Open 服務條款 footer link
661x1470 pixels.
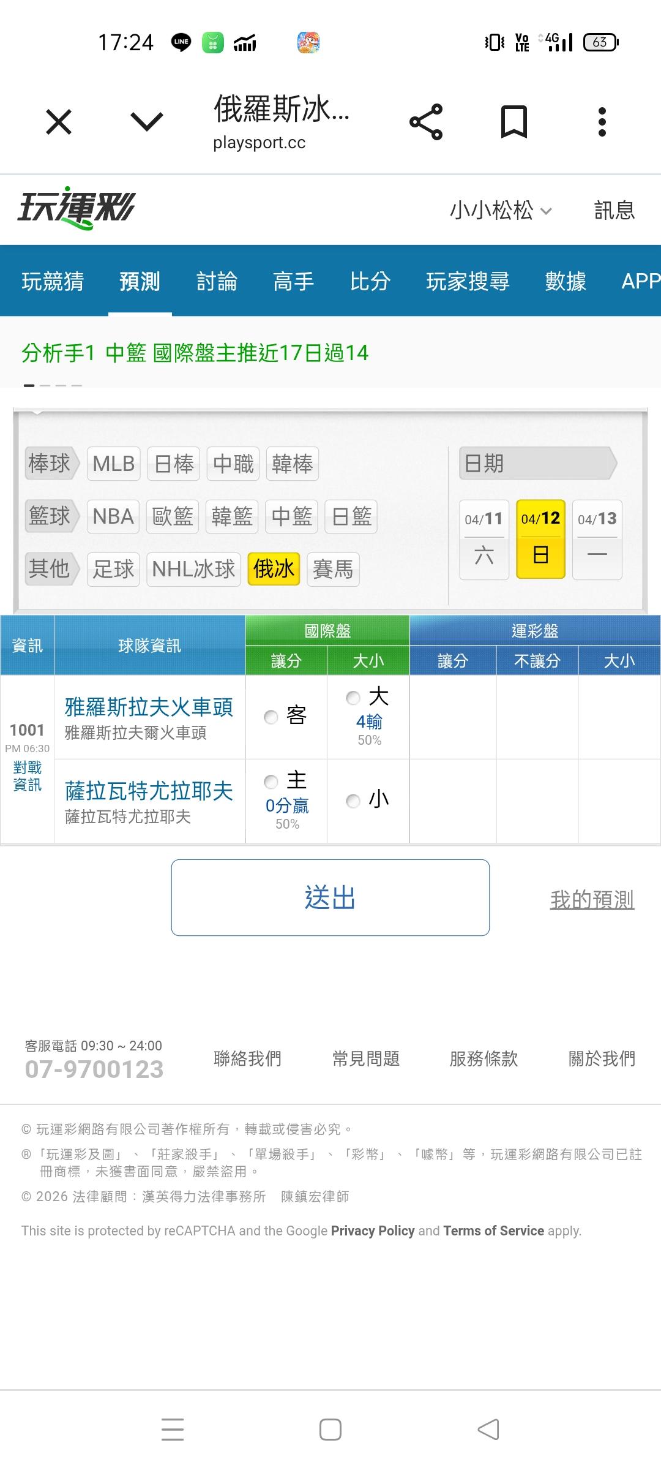click(x=484, y=1058)
